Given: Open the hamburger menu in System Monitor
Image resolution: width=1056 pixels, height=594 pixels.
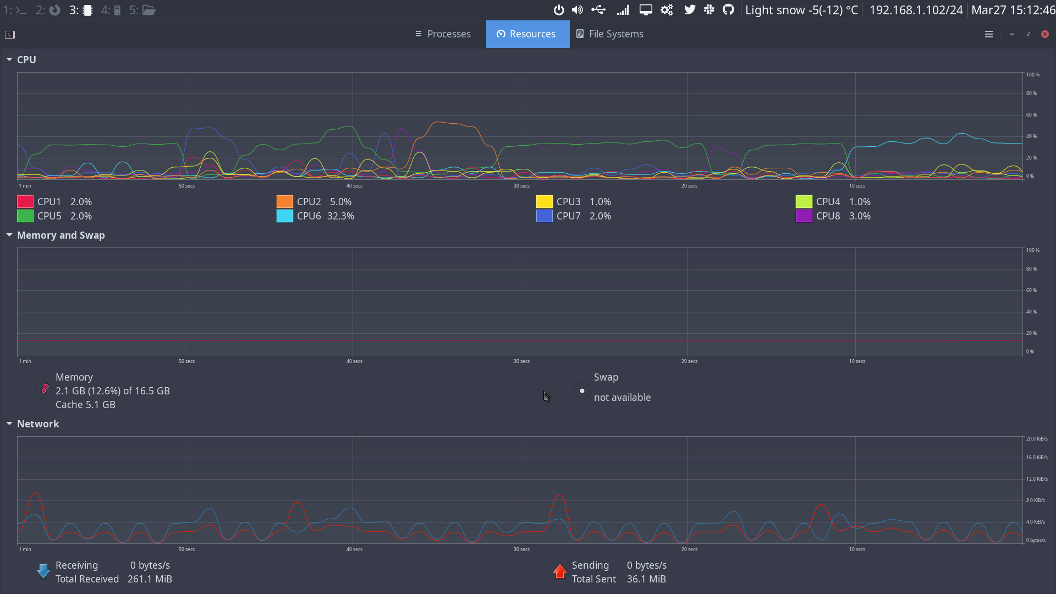Looking at the screenshot, I should pos(988,34).
